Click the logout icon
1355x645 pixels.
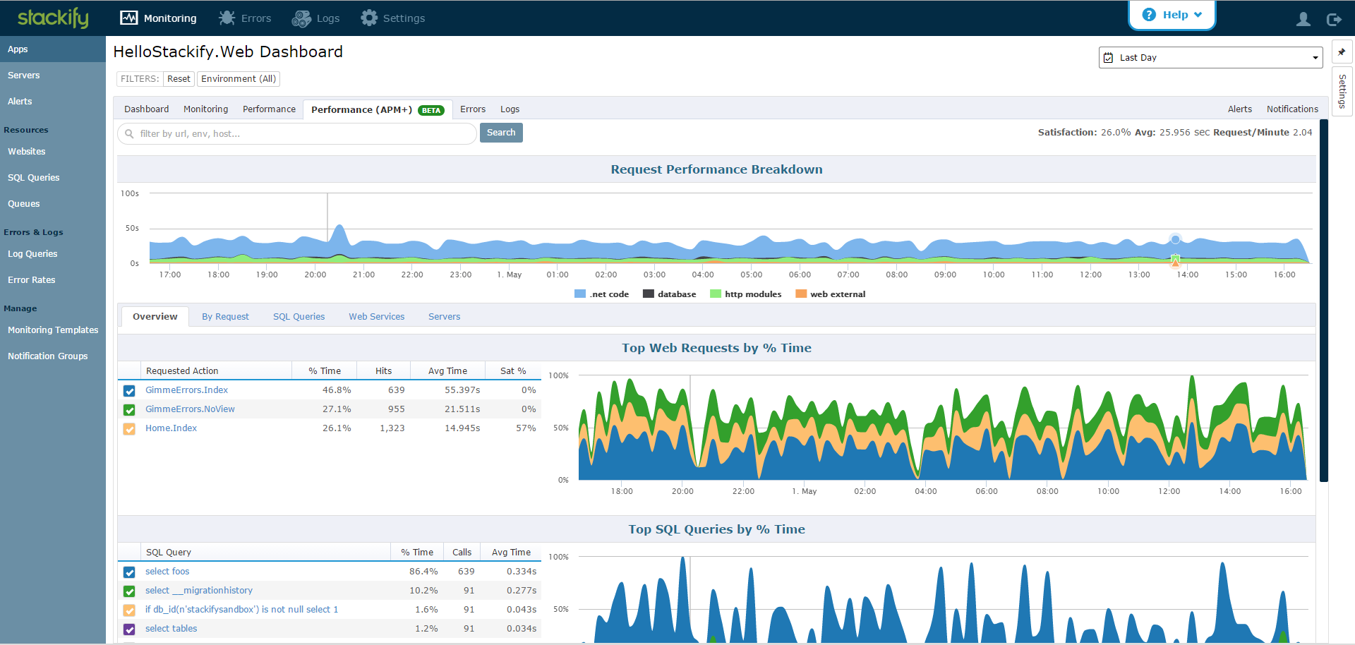(x=1334, y=19)
